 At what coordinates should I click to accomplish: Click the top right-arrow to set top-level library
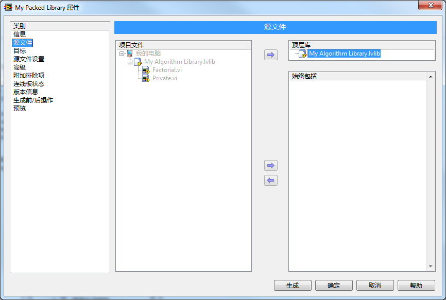click(x=270, y=55)
